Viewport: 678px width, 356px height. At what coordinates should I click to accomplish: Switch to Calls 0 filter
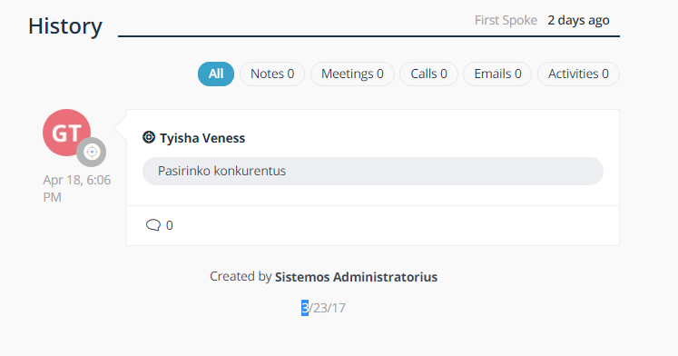(x=428, y=74)
